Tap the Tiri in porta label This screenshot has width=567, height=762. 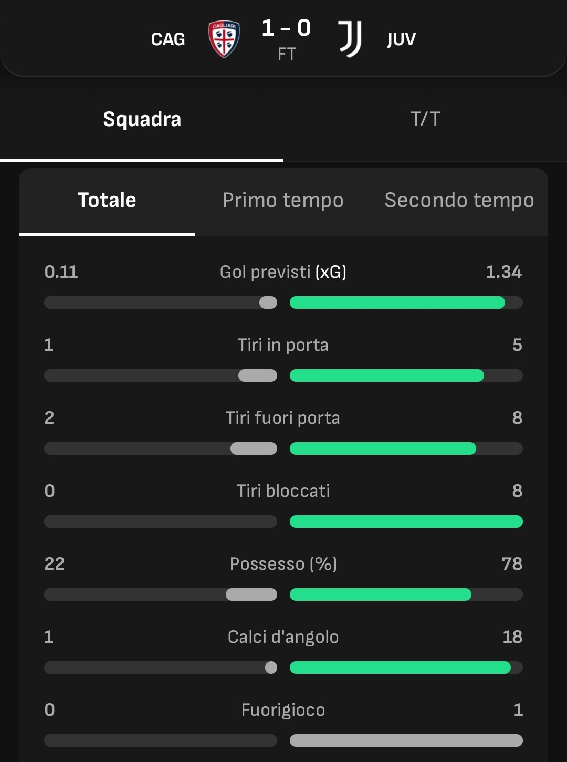(283, 345)
